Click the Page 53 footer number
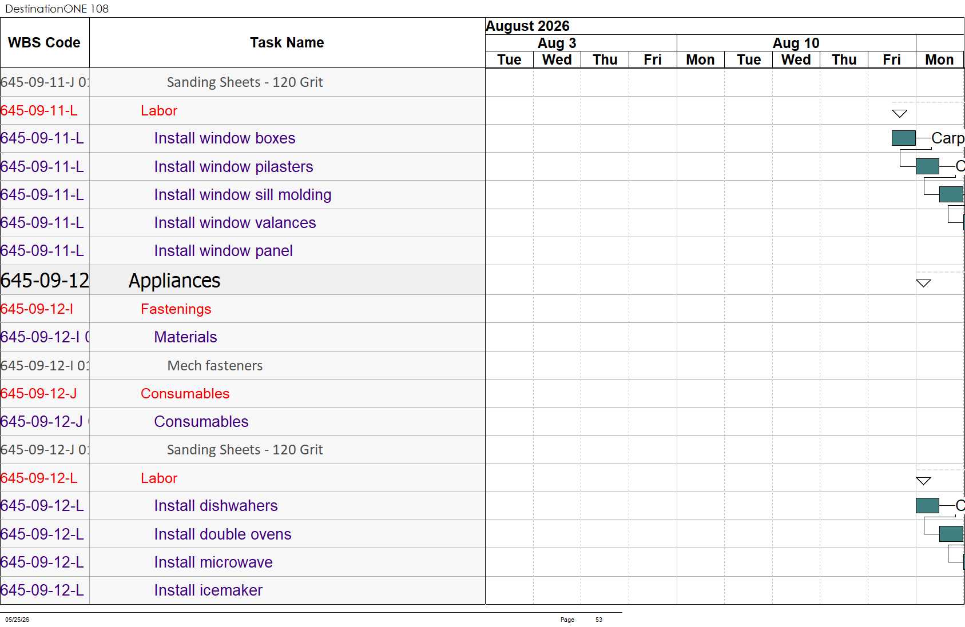The image size is (965, 627). (x=599, y=620)
